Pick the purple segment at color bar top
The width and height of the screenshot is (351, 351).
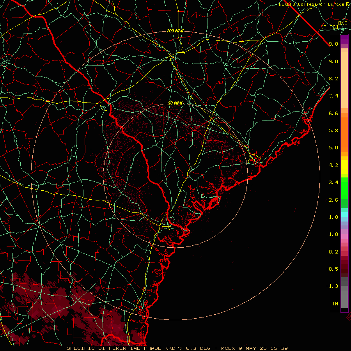point(344,39)
